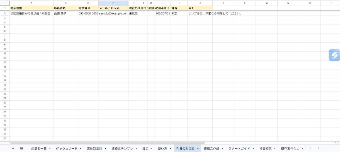
Task: Click header cell 電話番号
Action: [x=88, y=8]
